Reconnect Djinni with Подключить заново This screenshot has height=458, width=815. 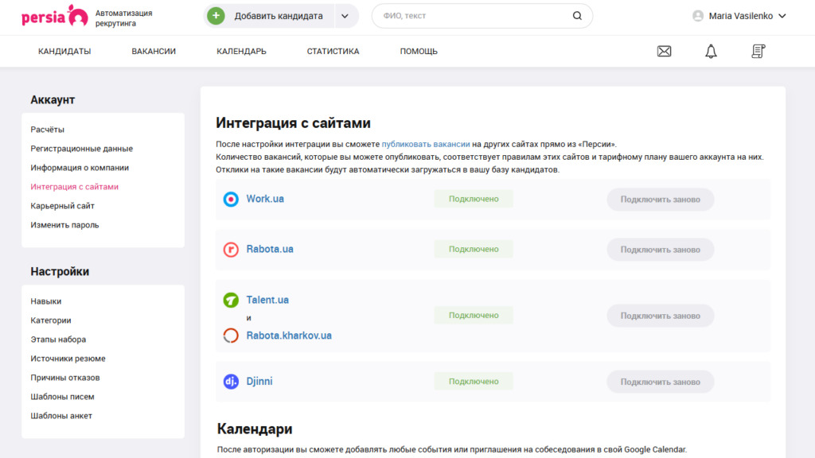coord(660,382)
